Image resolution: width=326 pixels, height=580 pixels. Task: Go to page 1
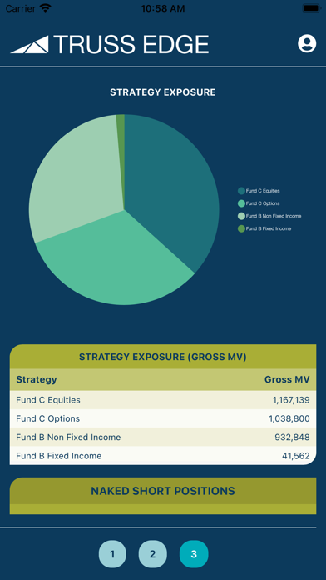112,554
